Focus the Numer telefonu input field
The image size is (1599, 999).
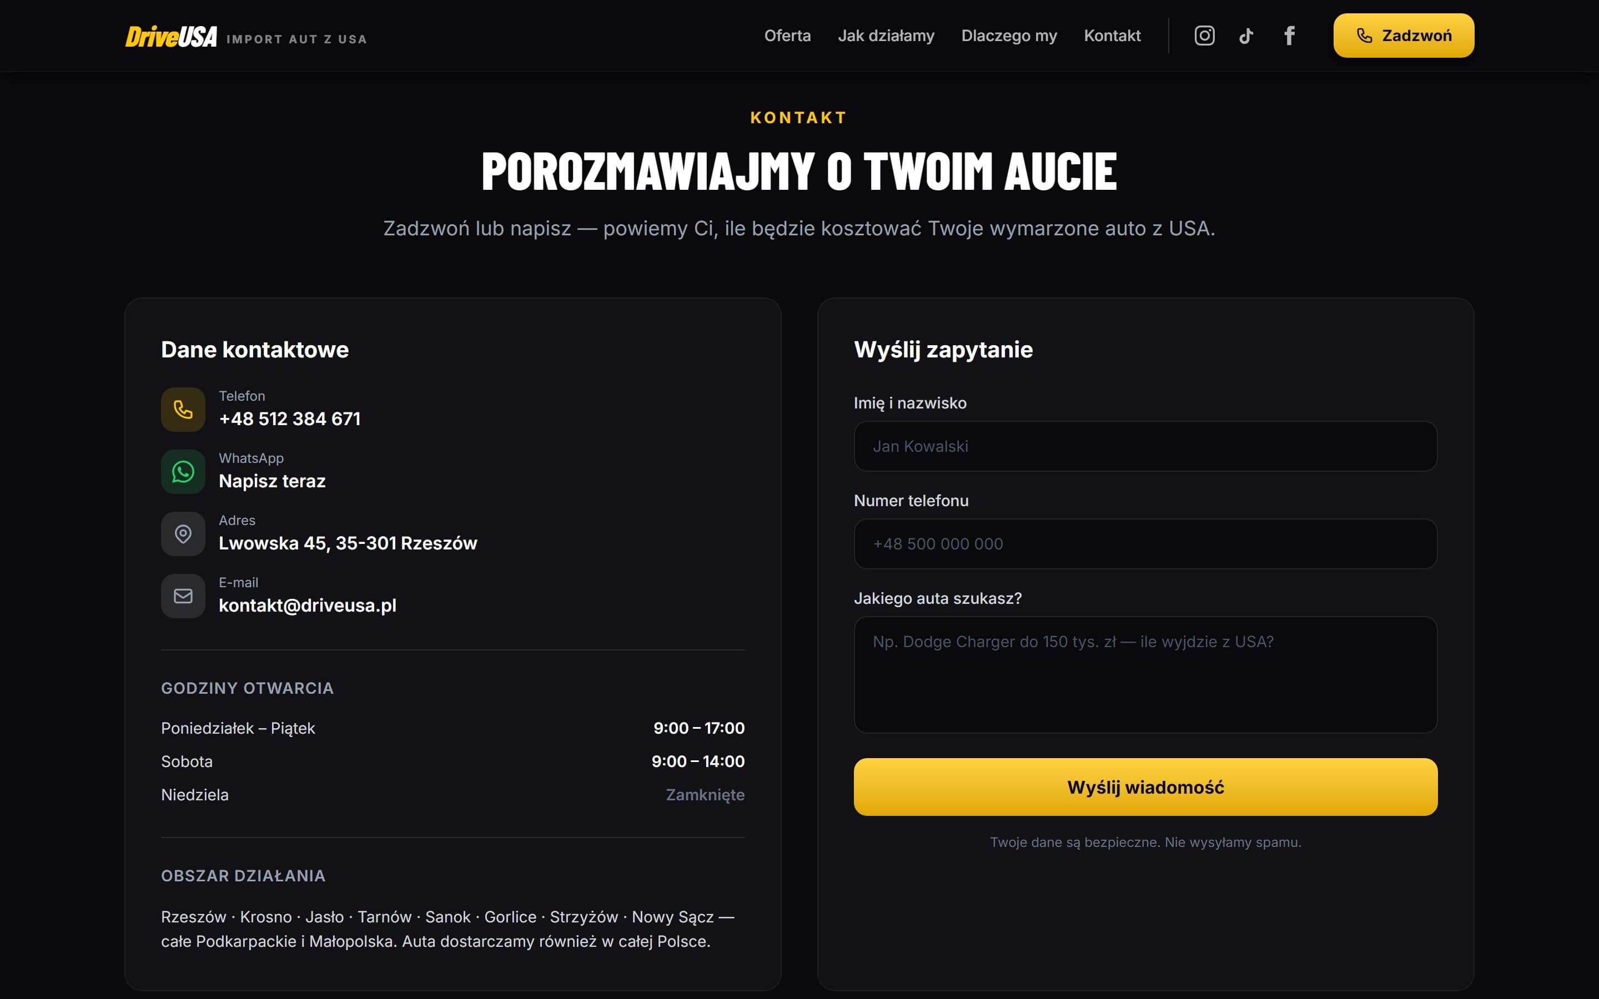[x=1145, y=544]
